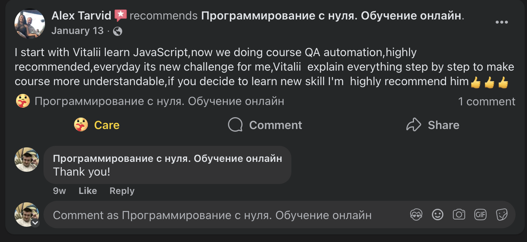Reply to the Thank you comment

pos(122,191)
